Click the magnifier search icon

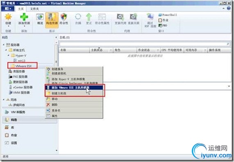[228, 44]
